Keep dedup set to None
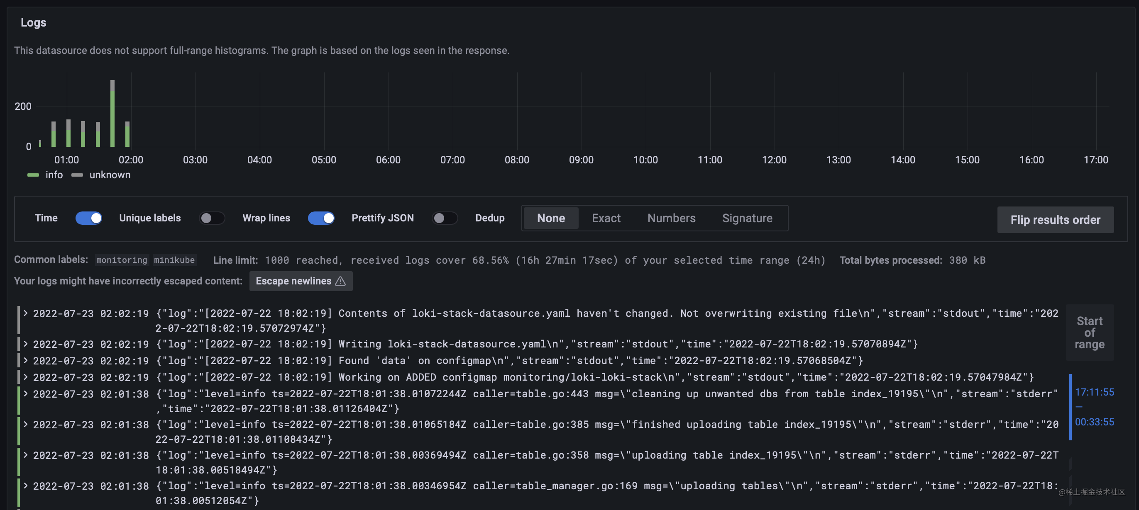This screenshot has height=510, width=1139. point(551,218)
